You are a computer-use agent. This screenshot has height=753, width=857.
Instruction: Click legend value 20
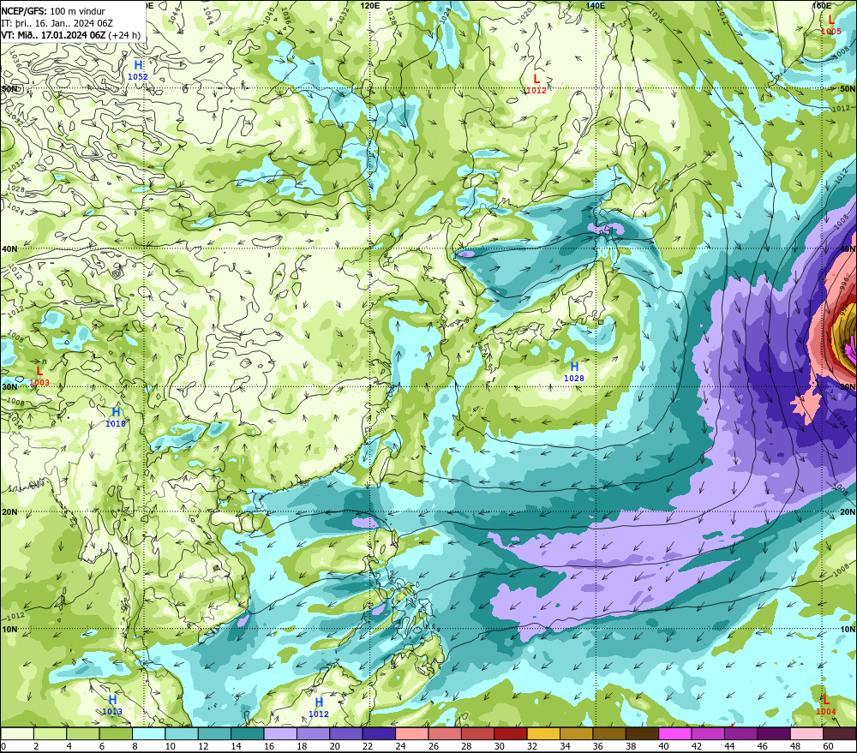click(x=335, y=746)
